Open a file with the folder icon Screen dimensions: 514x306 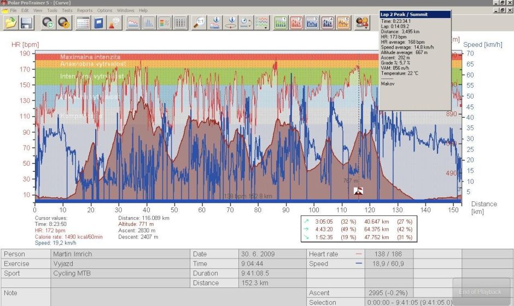(x=11, y=22)
